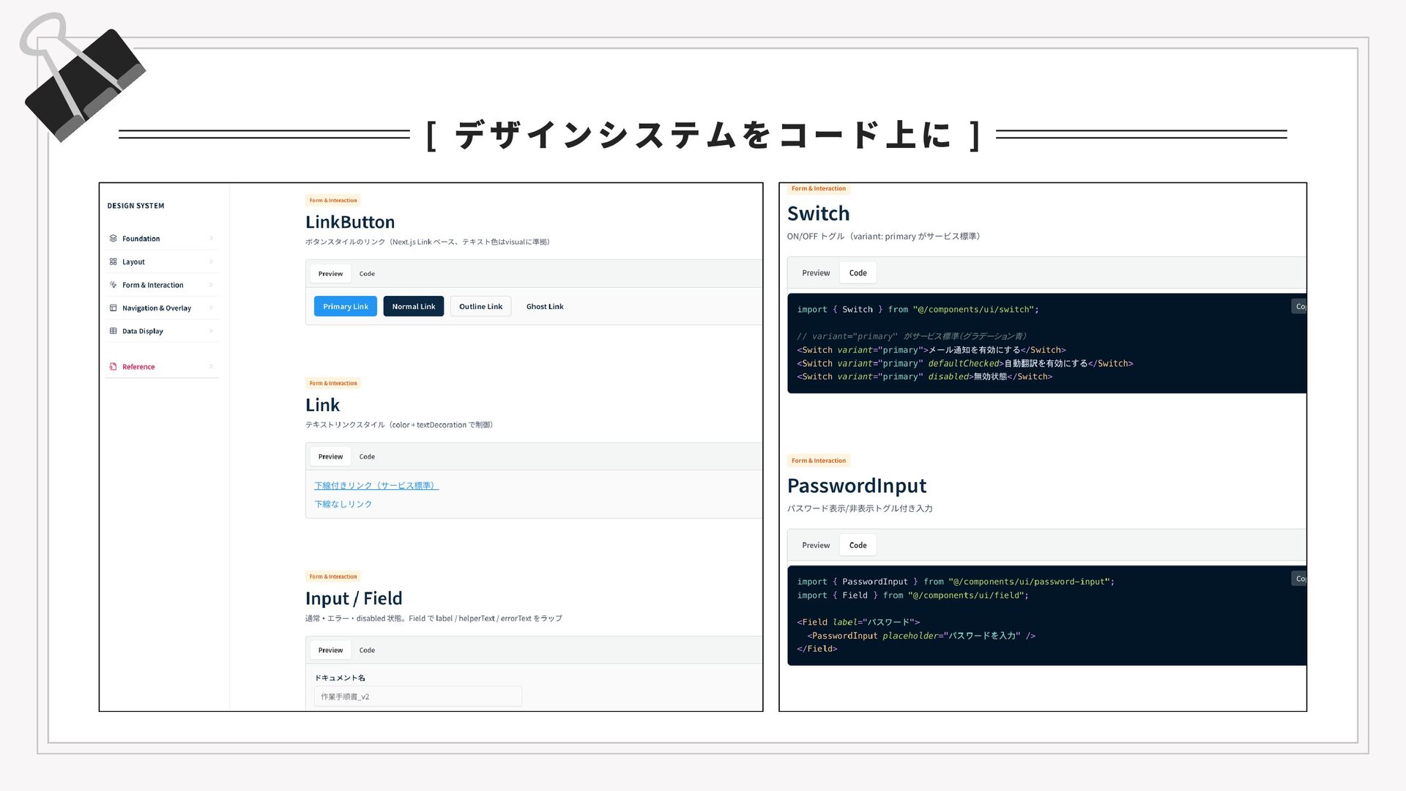Click the Ghost Link button
This screenshot has height=791, width=1406.
(x=545, y=307)
